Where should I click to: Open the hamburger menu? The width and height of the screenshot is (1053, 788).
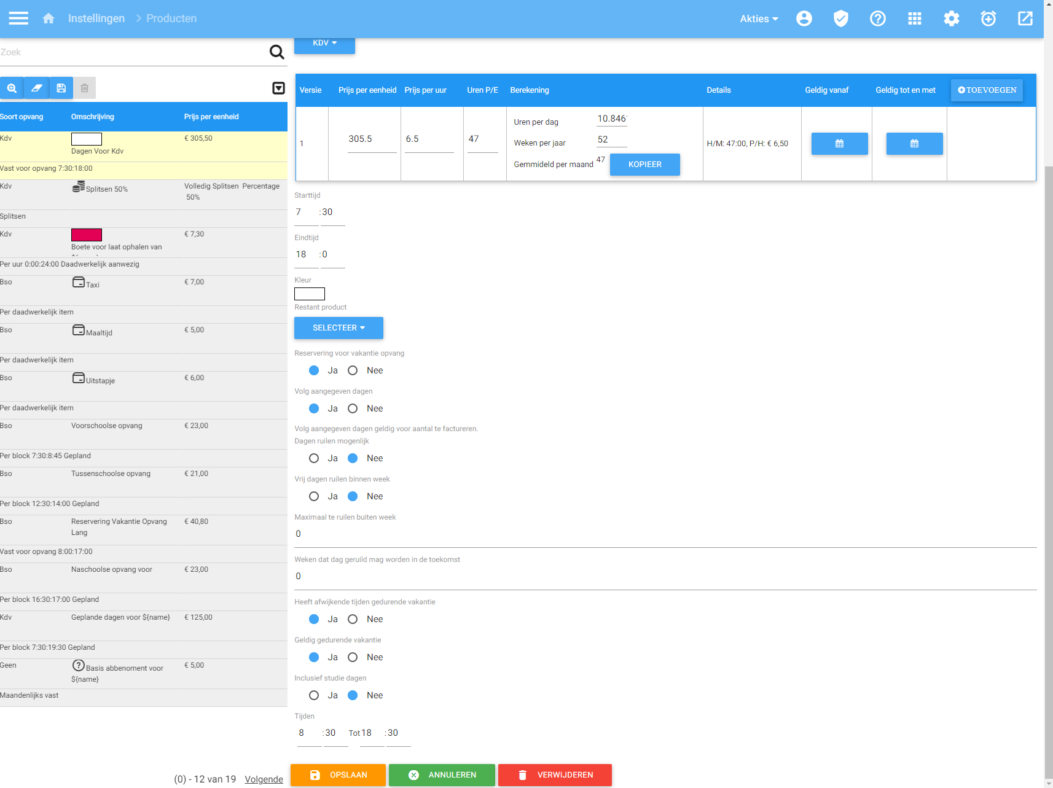[18, 18]
